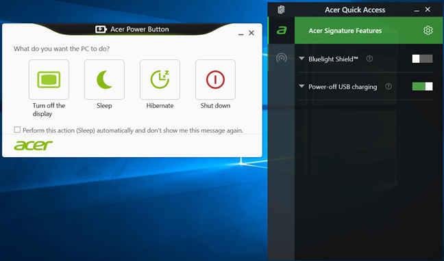
Task: Expand the Bluelight Shield section arrow
Action: tap(302, 59)
